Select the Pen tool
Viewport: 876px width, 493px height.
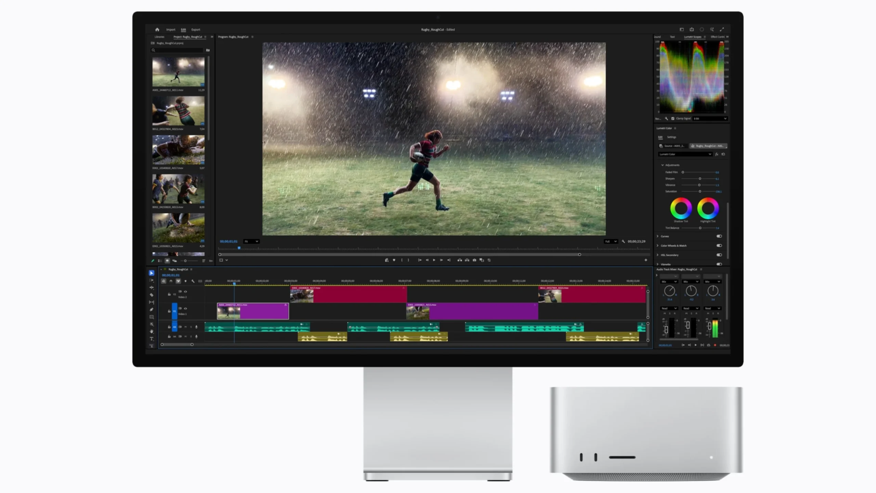pos(152,309)
